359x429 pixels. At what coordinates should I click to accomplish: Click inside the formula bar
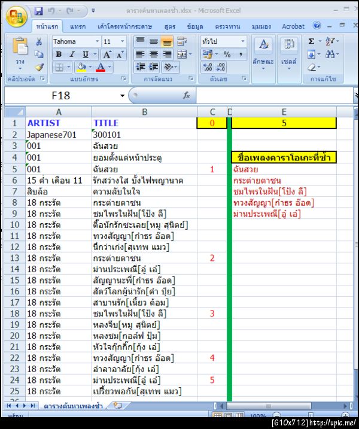(x=275, y=96)
